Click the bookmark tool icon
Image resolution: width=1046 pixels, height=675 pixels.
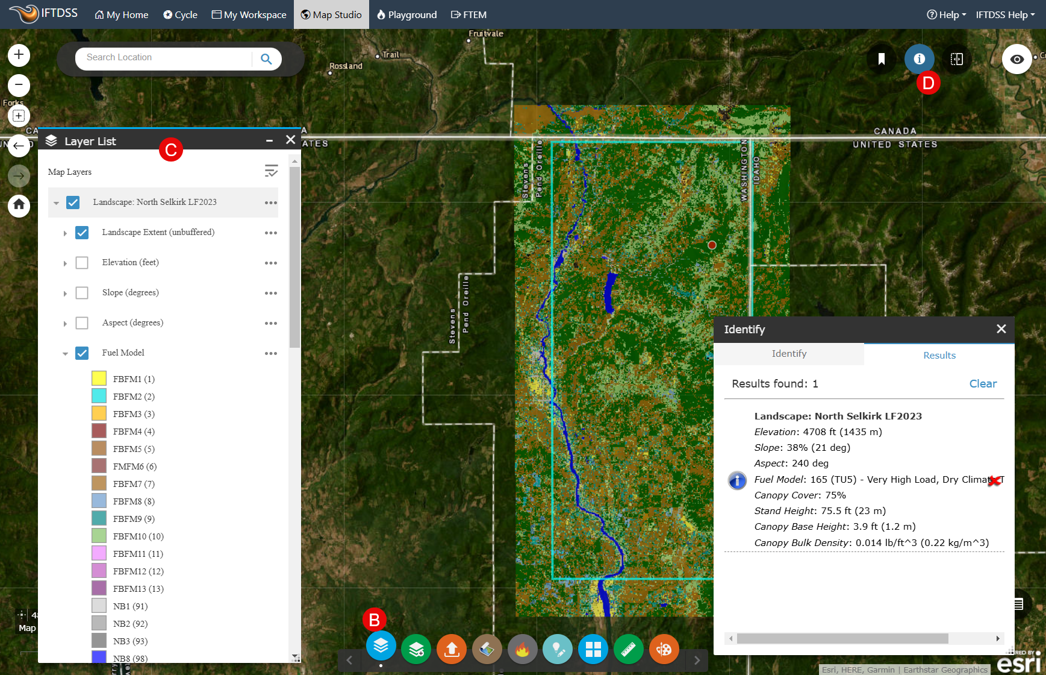click(881, 59)
